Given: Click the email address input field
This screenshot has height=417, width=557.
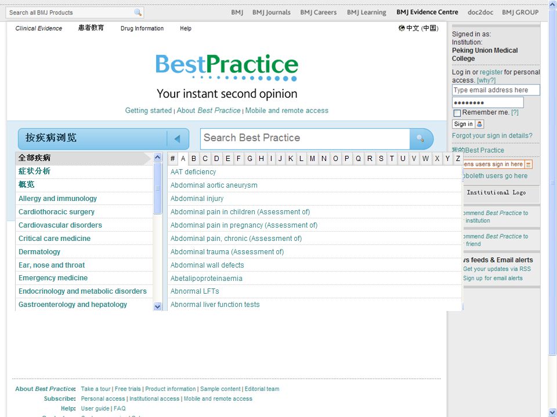Looking at the screenshot, I should pos(495,90).
